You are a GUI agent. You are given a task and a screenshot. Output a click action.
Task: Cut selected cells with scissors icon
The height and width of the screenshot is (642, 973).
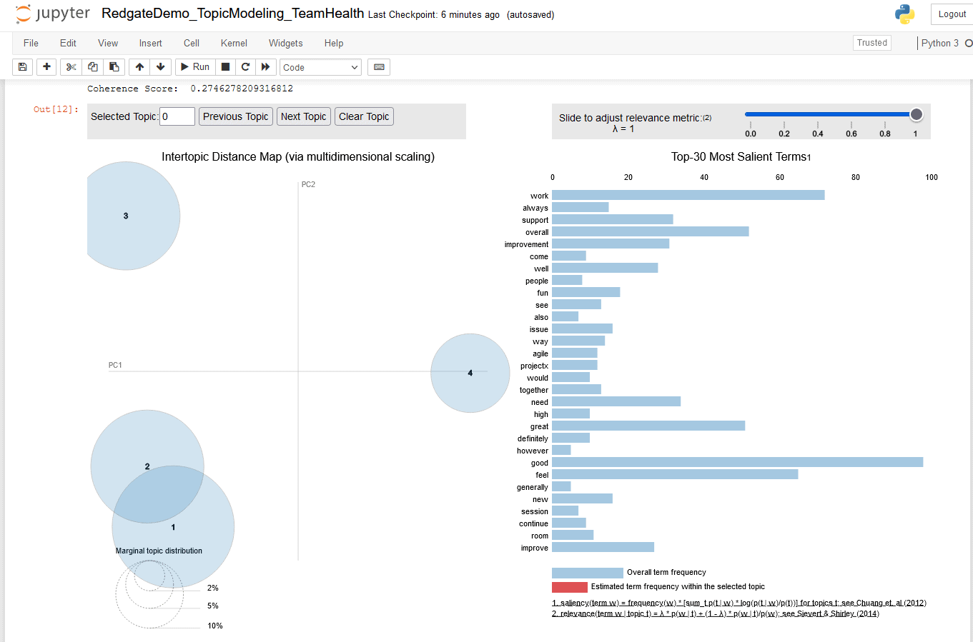pyautogui.click(x=71, y=67)
